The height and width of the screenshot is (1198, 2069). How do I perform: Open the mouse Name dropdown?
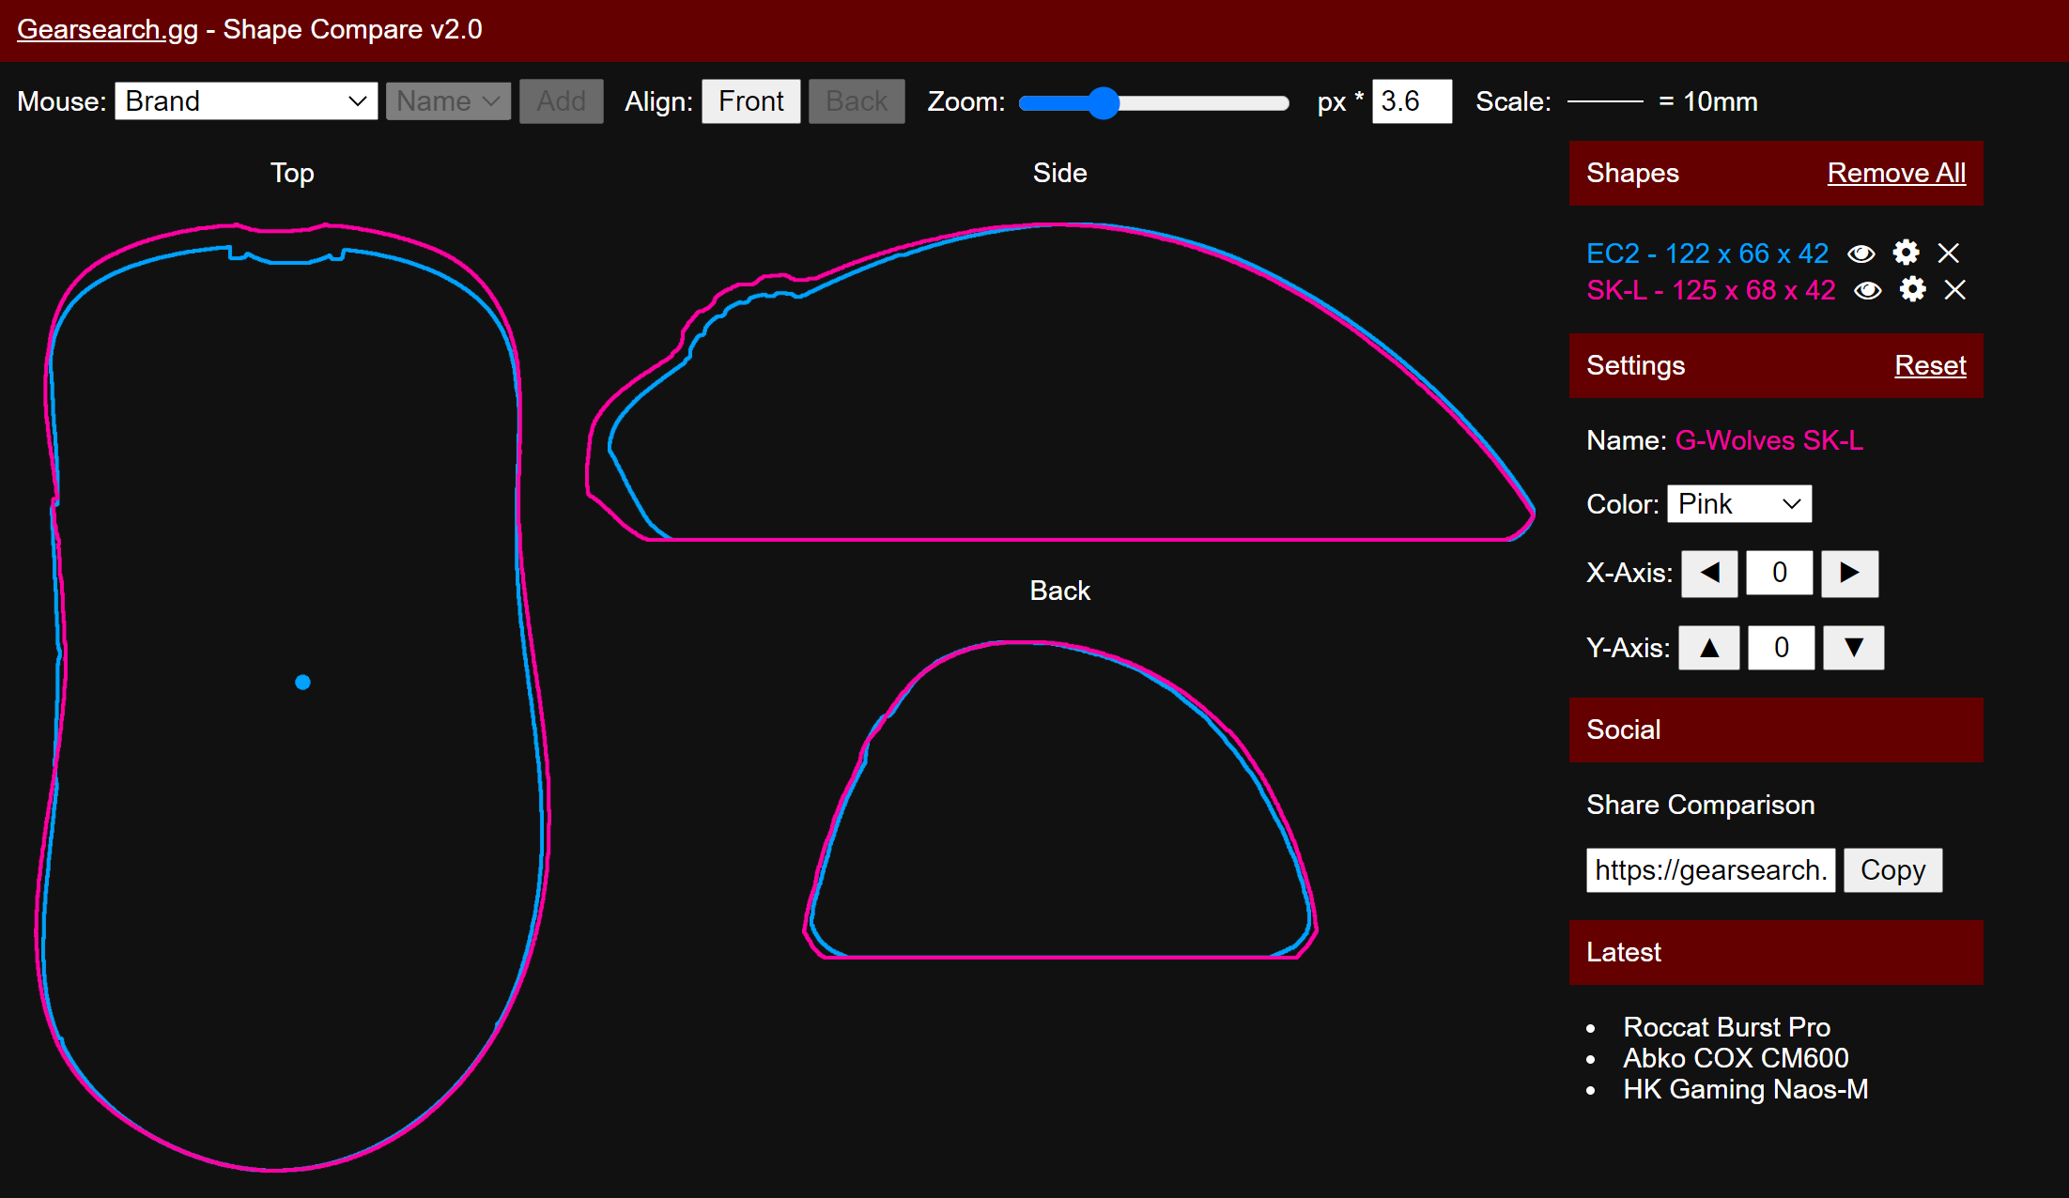coord(448,101)
